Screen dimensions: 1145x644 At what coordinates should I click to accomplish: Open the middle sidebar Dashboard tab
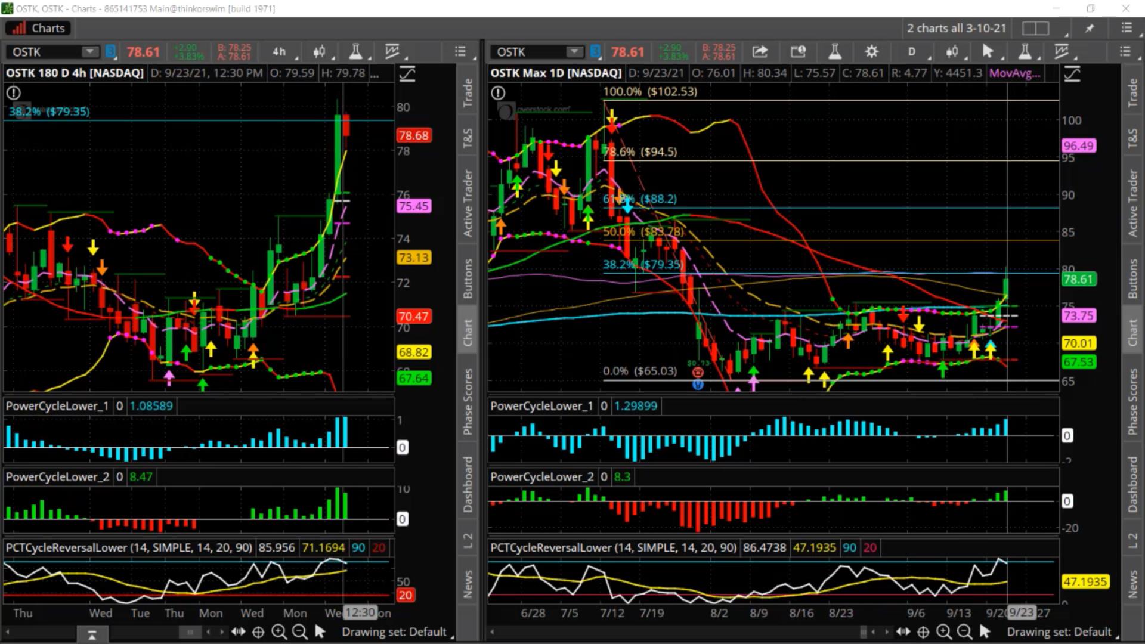tap(468, 484)
